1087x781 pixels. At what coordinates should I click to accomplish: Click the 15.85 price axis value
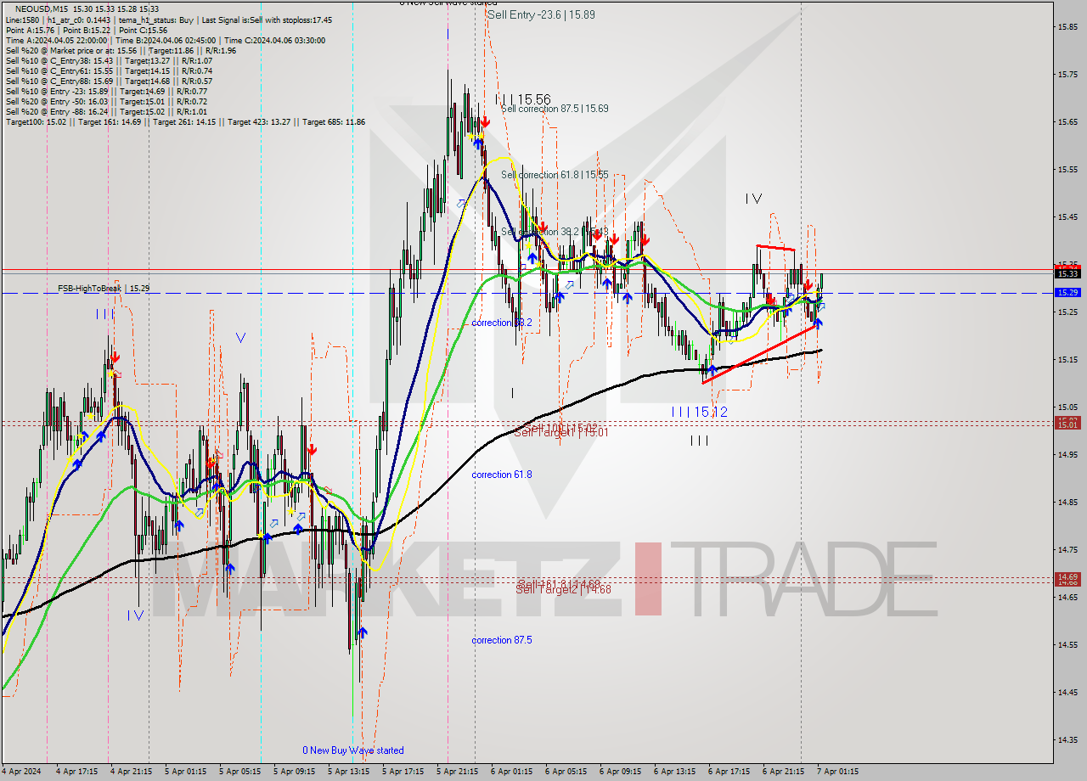[x=1067, y=27]
